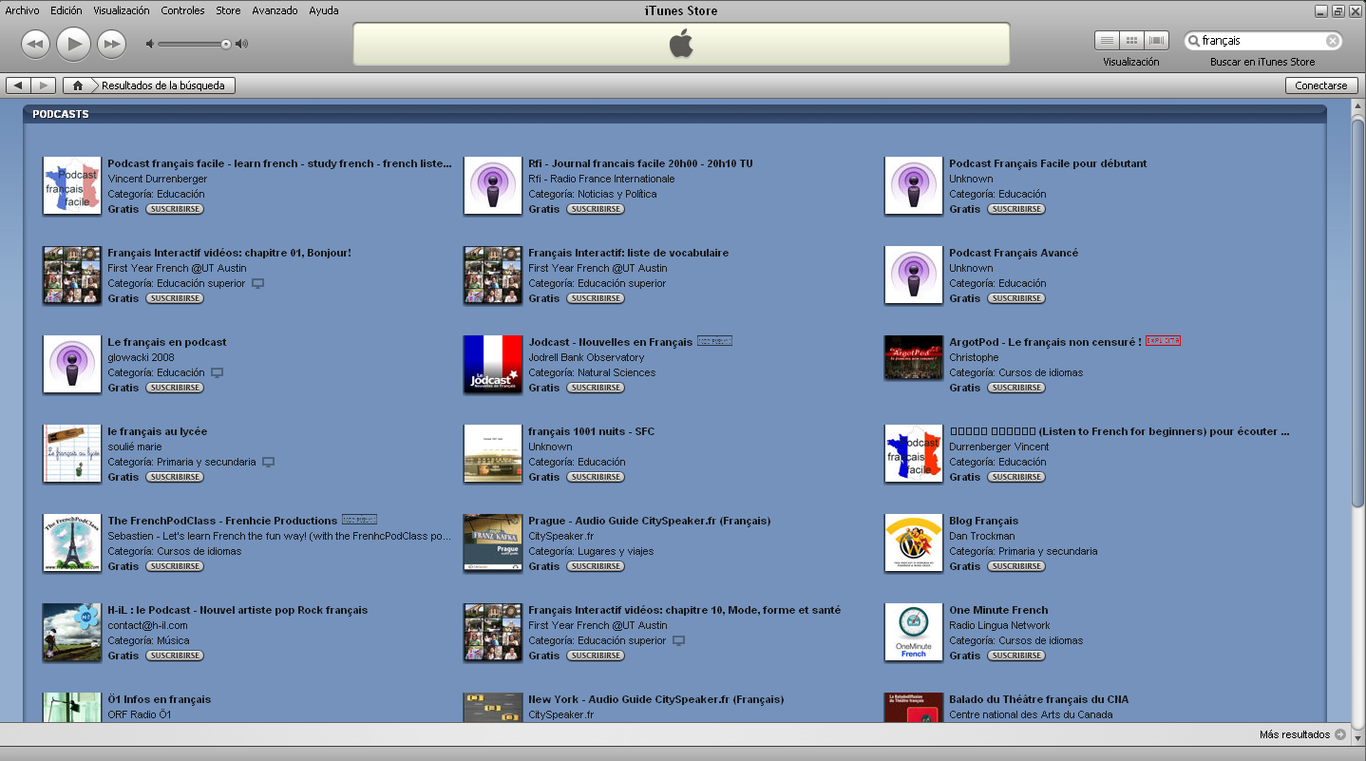1366x761 pixels.
Task: Open the Avanzado menu
Action: 275,10
